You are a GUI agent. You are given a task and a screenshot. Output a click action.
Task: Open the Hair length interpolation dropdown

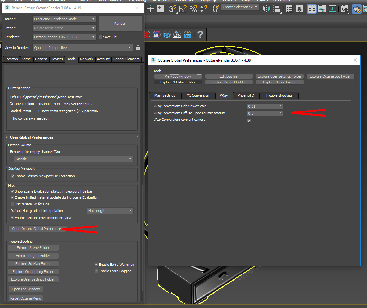(x=110, y=211)
